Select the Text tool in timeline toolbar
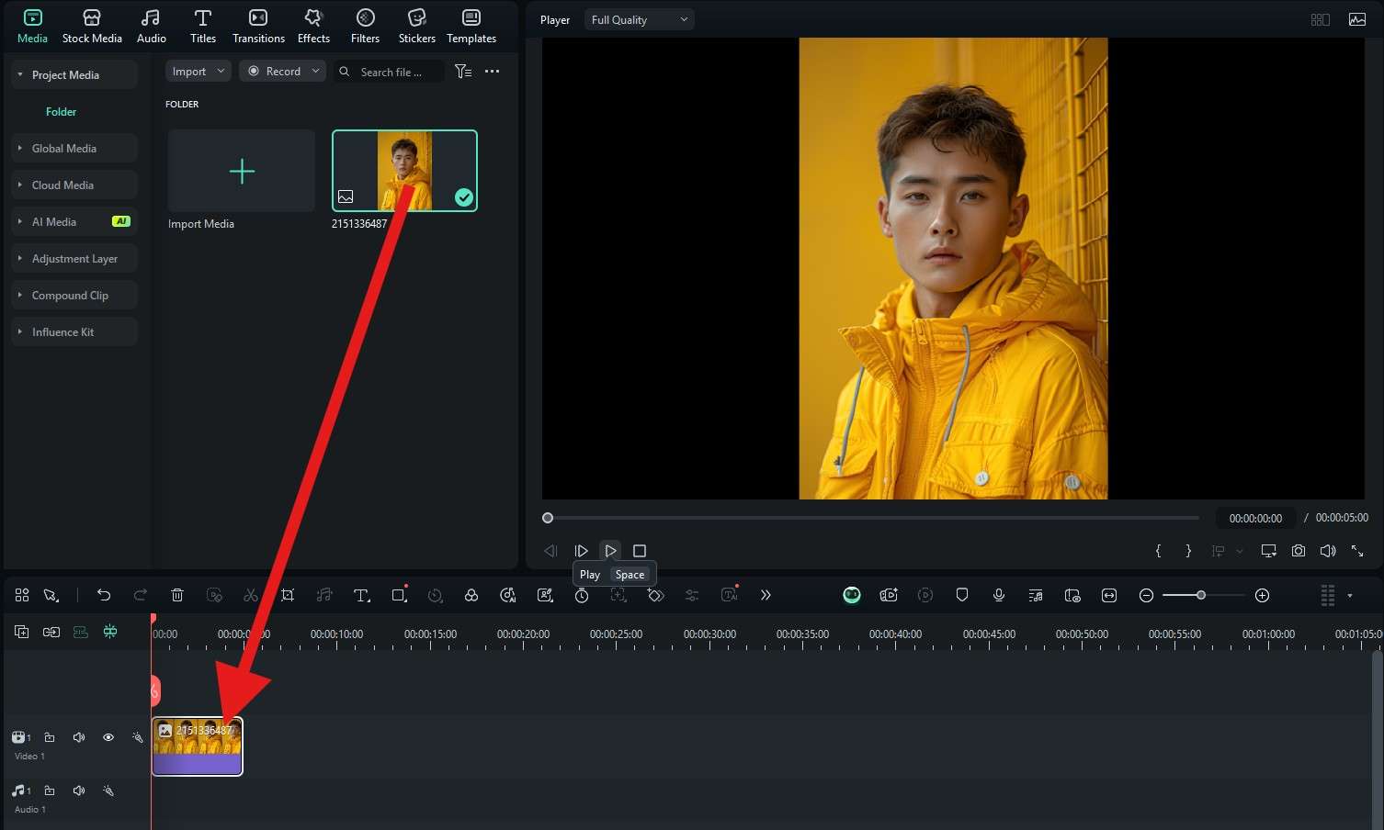 click(362, 595)
